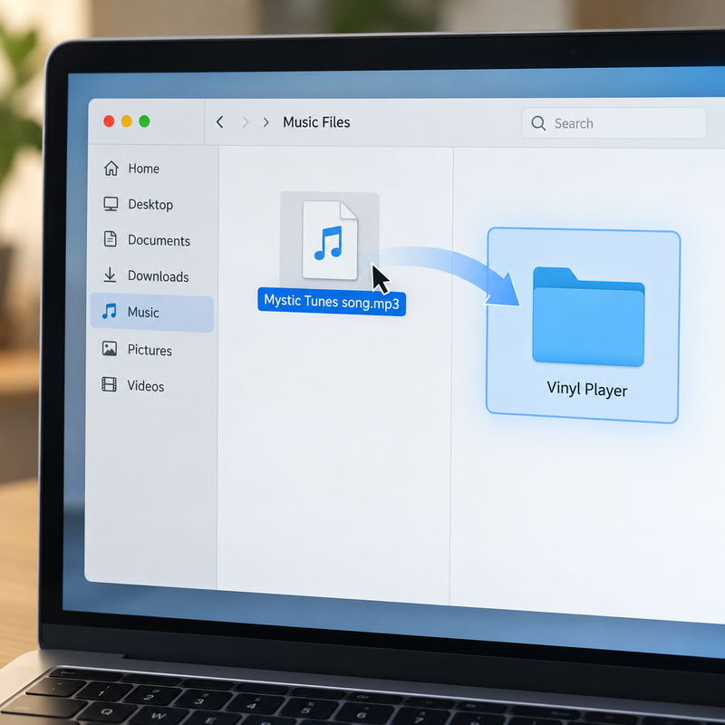Click the Pictures image icon
The height and width of the screenshot is (725, 725).
point(110,349)
